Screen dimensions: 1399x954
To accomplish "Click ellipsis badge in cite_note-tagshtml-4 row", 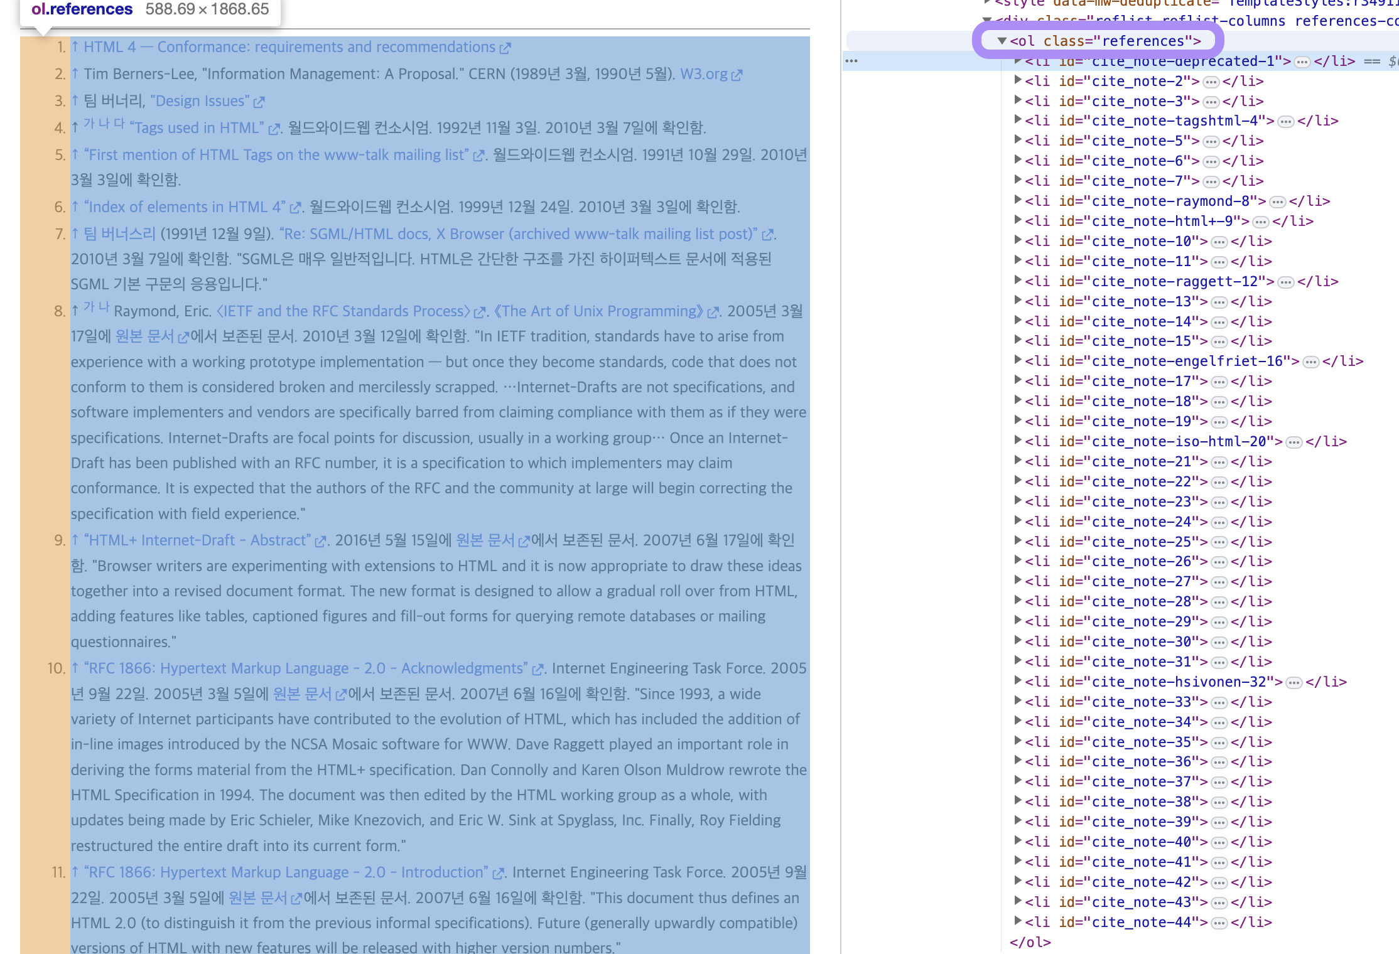I will pyautogui.click(x=1285, y=122).
